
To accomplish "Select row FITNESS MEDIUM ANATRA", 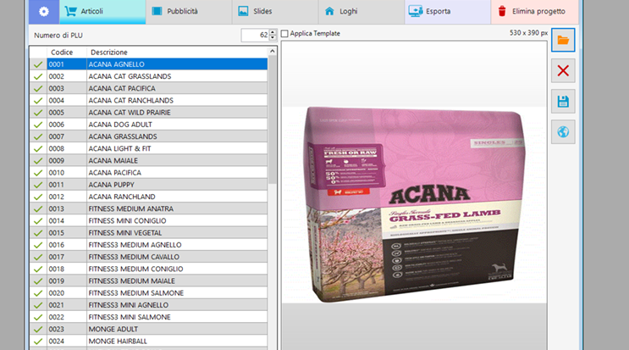I will pyautogui.click(x=148, y=208).
